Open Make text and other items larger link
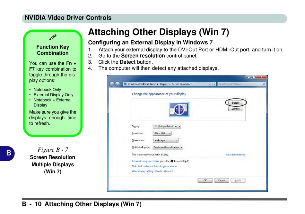Screen dimensions: 305x214 [x=154, y=166]
